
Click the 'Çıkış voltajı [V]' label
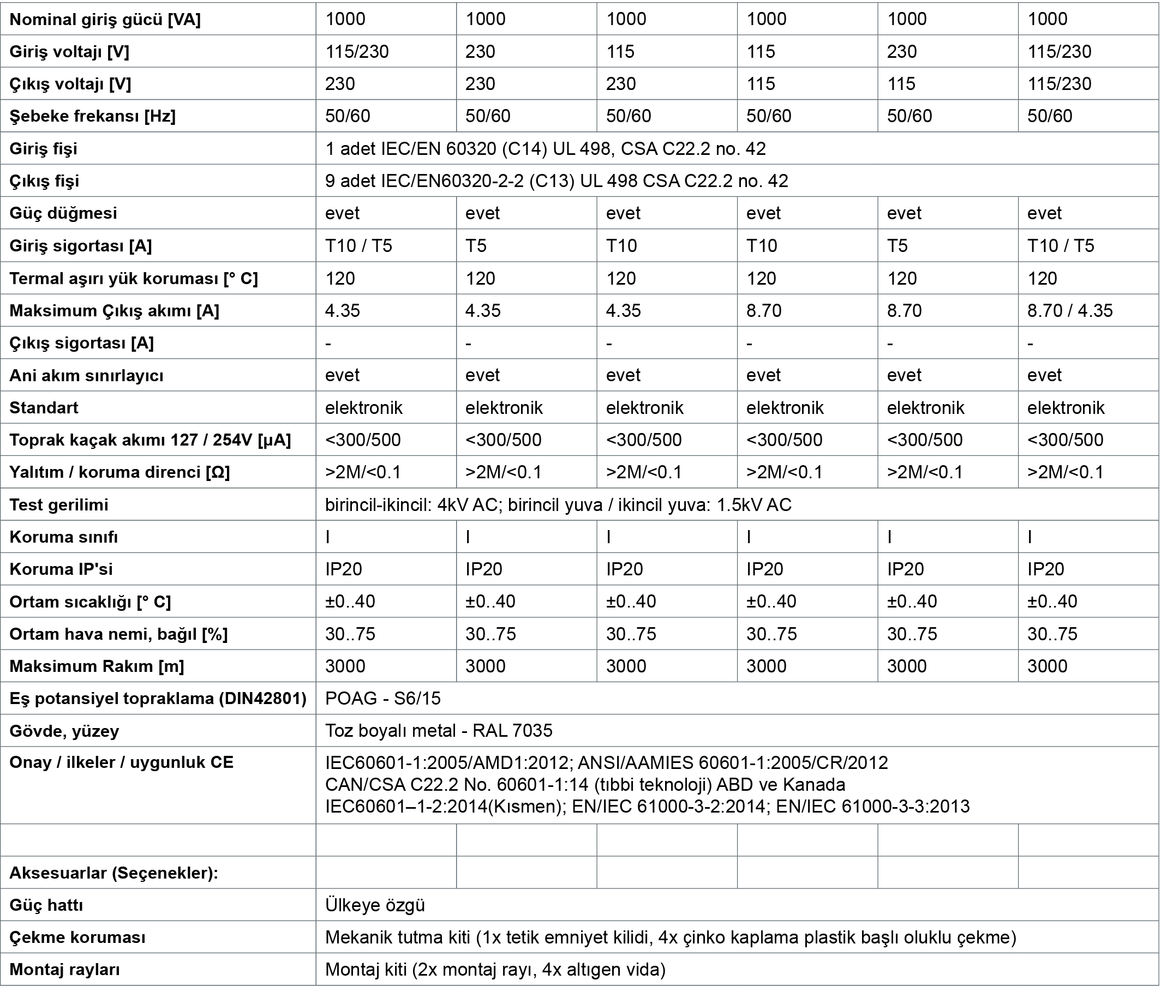(70, 84)
